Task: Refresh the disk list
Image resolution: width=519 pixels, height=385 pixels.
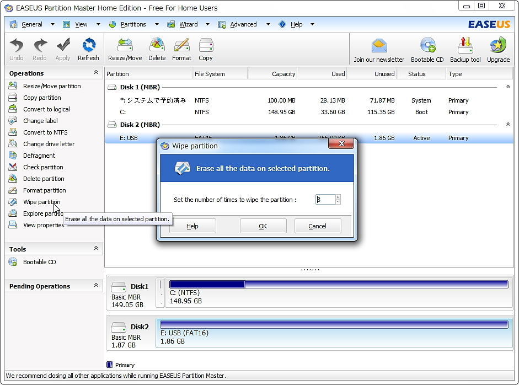Action: point(88,49)
